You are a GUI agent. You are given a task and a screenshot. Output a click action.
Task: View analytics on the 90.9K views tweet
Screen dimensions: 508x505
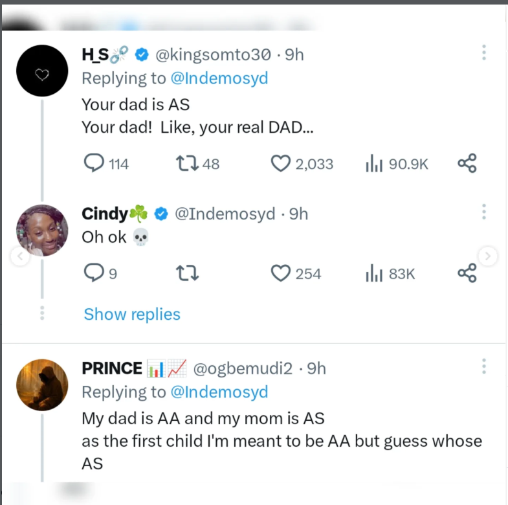tap(373, 164)
